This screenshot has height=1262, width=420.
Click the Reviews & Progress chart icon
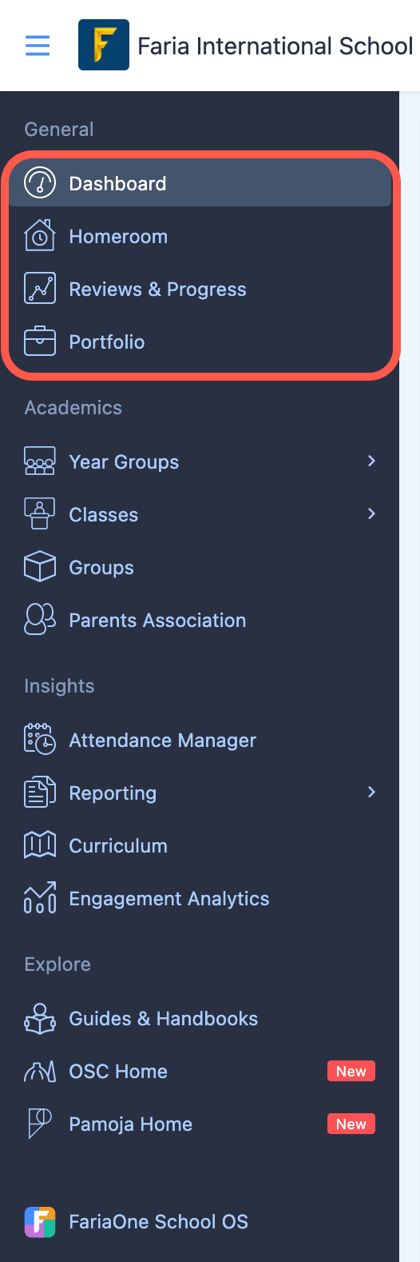pos(40,289)
